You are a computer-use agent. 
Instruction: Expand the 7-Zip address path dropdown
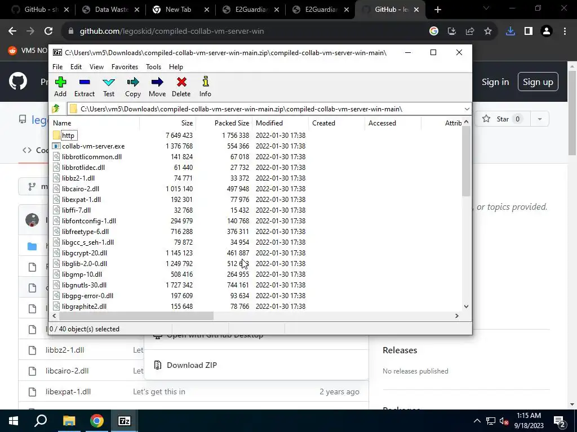(467, 109)
